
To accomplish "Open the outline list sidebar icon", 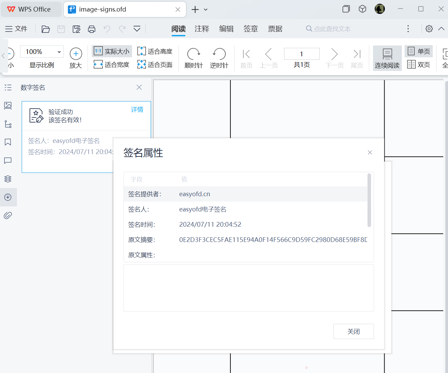I will click(x=8, y=88).
